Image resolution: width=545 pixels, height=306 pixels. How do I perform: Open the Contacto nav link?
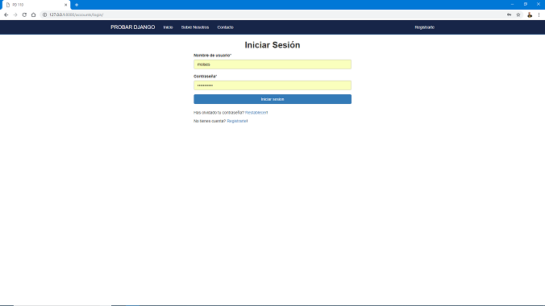point(225,27)
